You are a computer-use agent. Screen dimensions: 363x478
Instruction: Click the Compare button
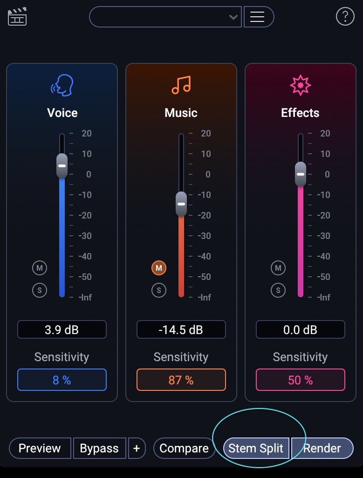pos(184,448)
